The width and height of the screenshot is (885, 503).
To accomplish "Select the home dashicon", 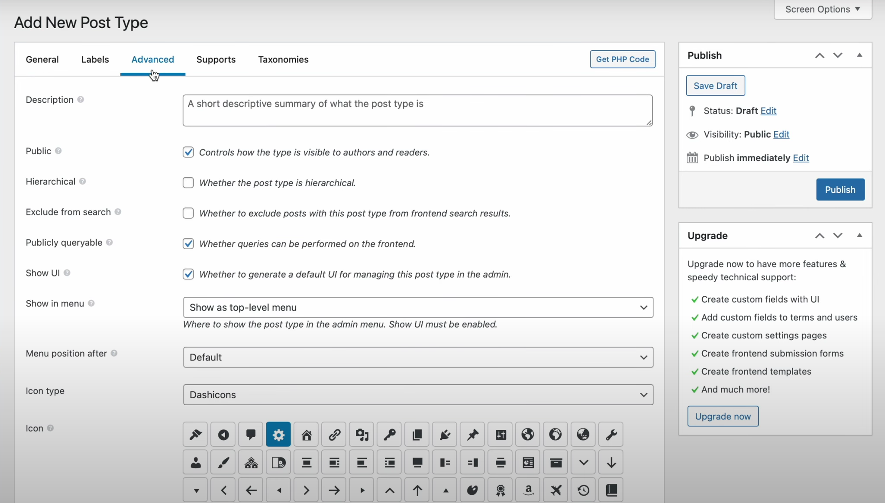I will pyautogui.click(x=306, y=434).
